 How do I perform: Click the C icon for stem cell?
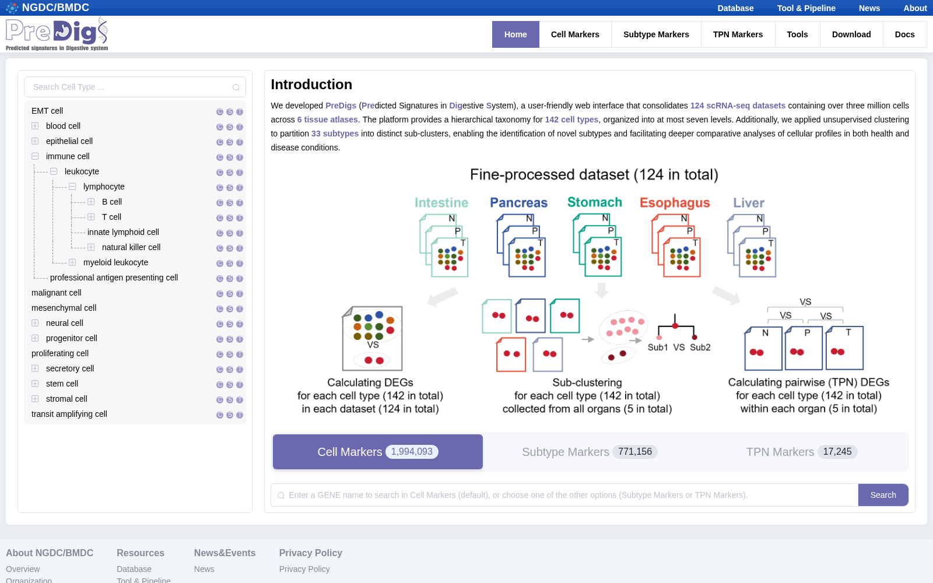220,385
